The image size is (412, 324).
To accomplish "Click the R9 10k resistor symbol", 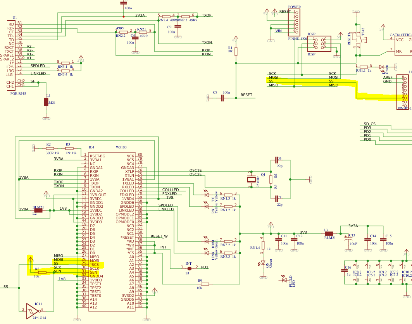I will pos(204,284).
